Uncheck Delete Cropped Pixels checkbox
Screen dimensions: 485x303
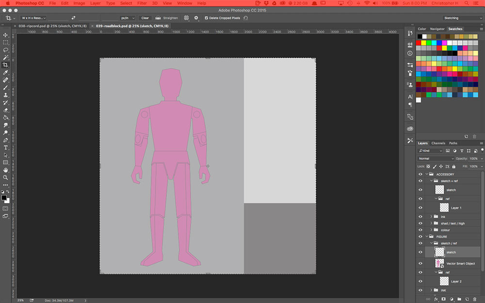(206, 18)
